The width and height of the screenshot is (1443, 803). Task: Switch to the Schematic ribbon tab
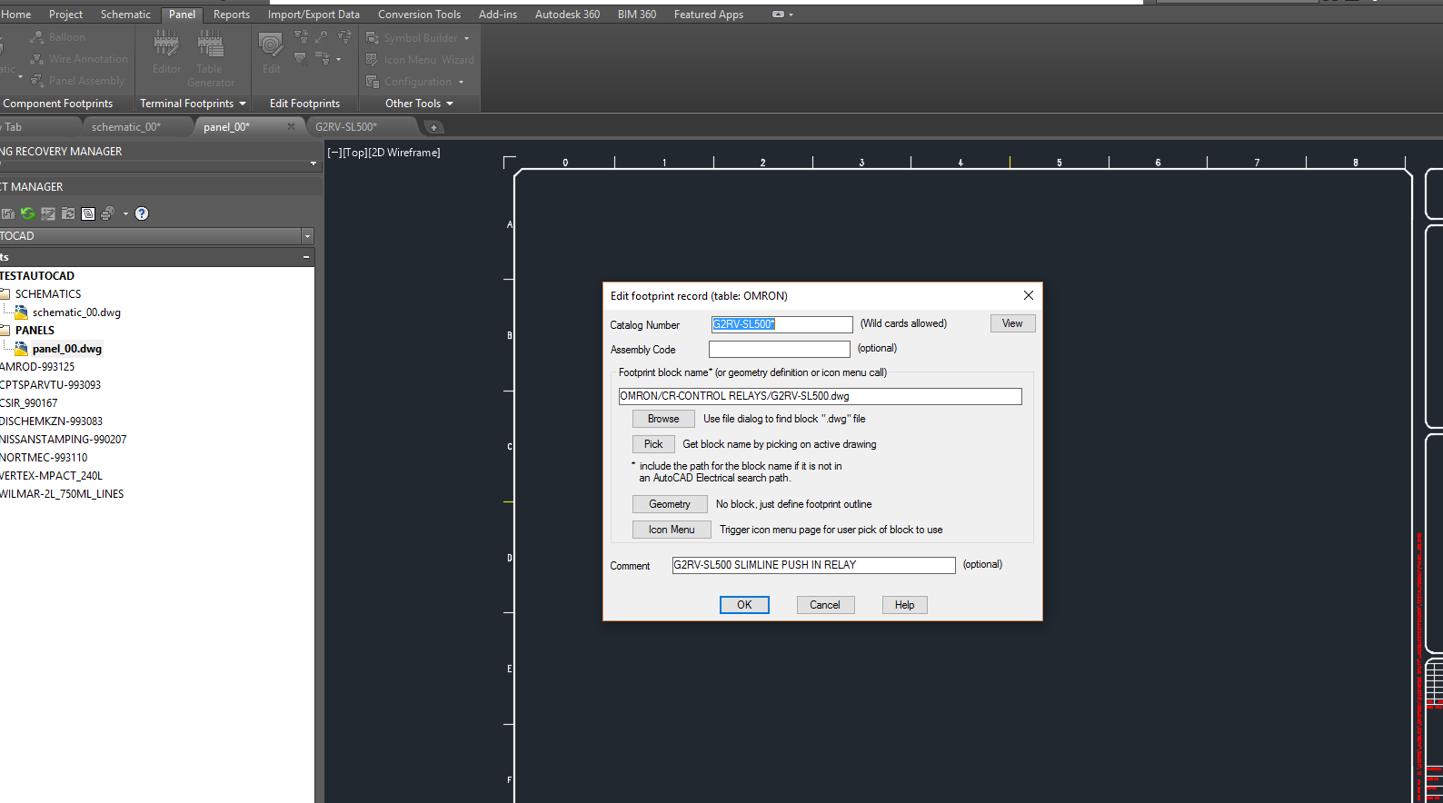tap(125, 15)
